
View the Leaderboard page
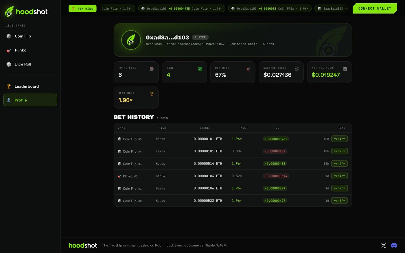pos(30,86)
